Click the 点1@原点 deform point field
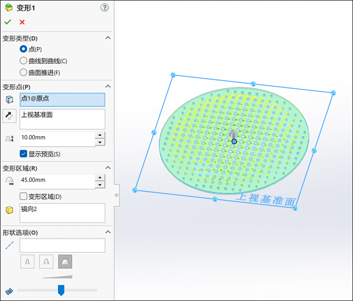 pyautogui.click(x=63, y=100)
